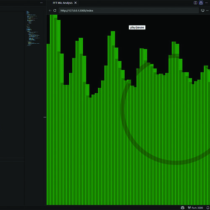The height and width of the screenshot is (210, 210).
Task: Open left editor group ellipsis menu
Action: [x=41, y=3]
